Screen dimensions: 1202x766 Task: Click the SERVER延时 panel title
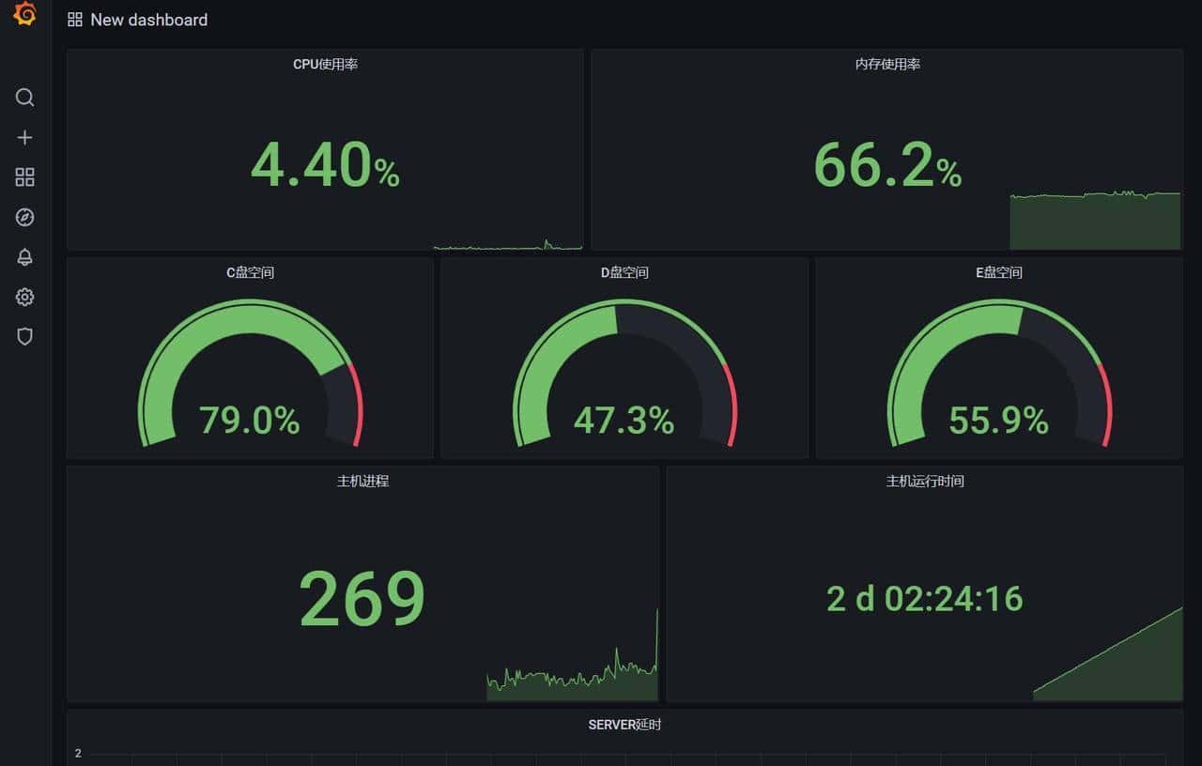tap(624, 724)
